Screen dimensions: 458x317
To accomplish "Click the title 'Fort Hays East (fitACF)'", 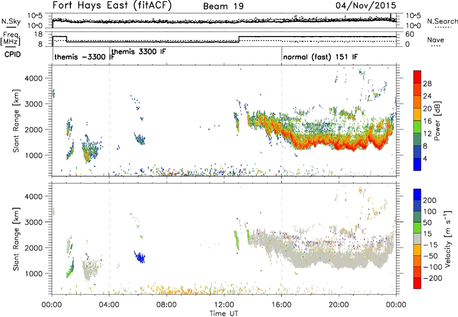I will click(112, 5).
